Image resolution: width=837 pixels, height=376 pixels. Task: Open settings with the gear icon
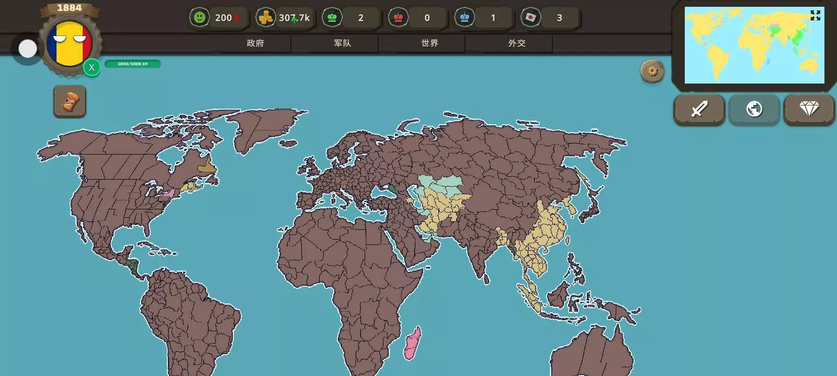coord(652,71)
